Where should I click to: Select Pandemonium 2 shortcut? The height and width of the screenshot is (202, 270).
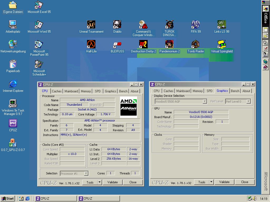170,44
